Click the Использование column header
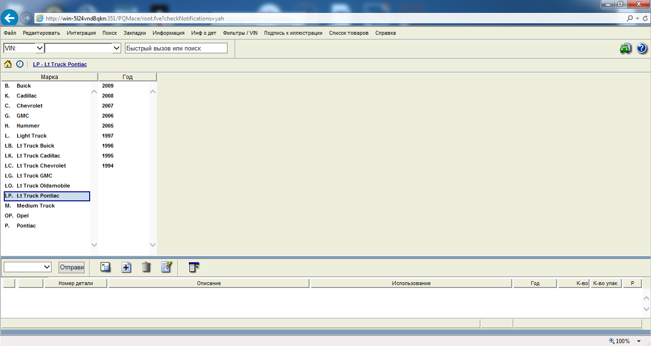 pos(411,283)
